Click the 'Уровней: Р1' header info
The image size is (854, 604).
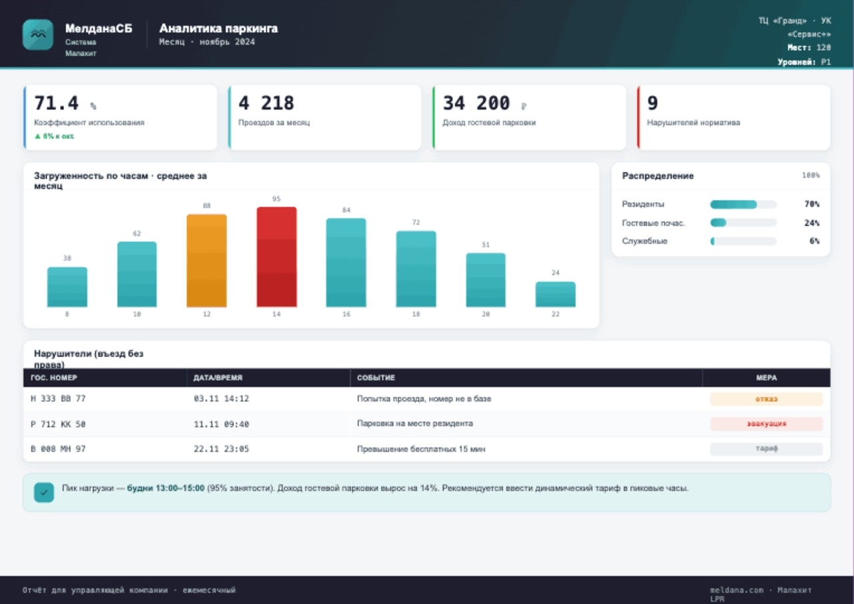(x=805, y=62)
